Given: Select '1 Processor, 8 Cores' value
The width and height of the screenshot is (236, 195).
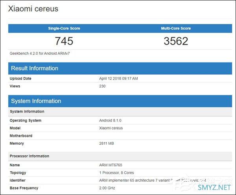Looking at the screenshot, I should click(x=116, y=173).
